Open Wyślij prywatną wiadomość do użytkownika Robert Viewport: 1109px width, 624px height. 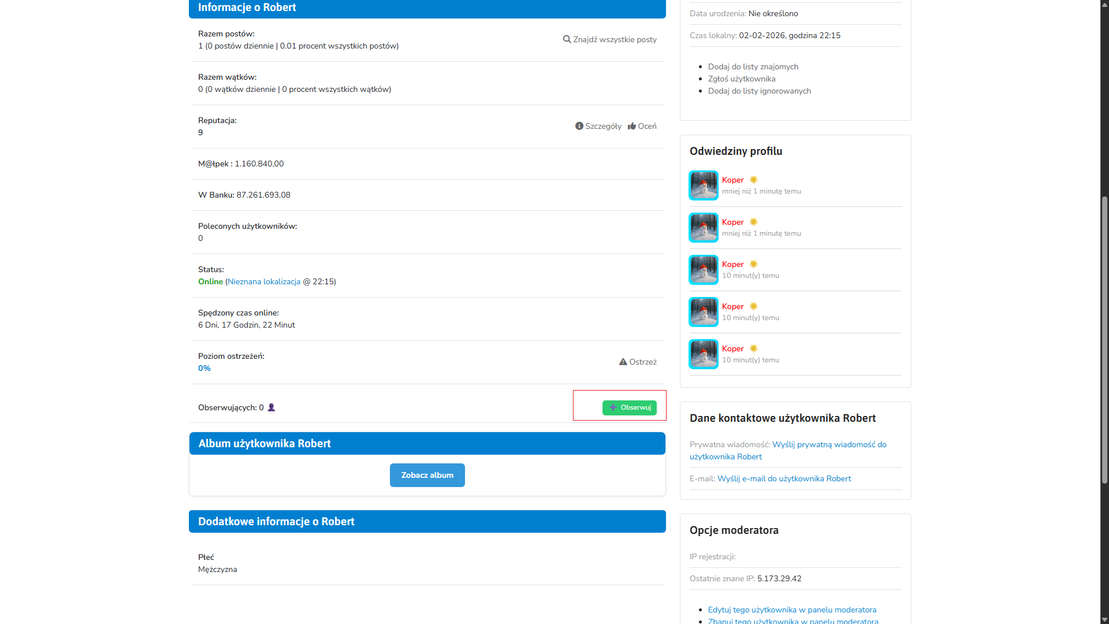click(829, 444)
